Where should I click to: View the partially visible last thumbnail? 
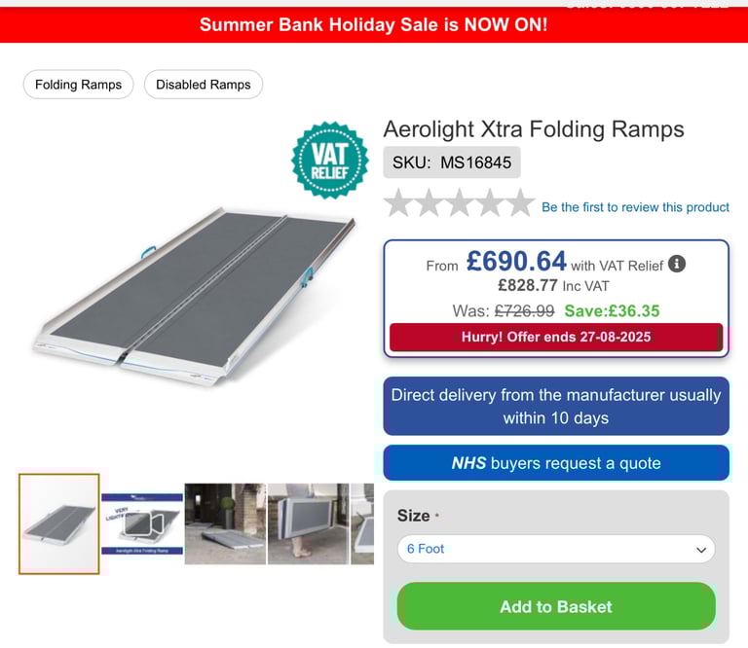(362, 523)
